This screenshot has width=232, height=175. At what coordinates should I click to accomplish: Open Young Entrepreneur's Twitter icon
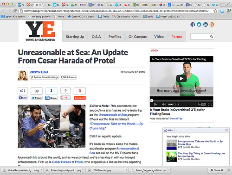199,25
